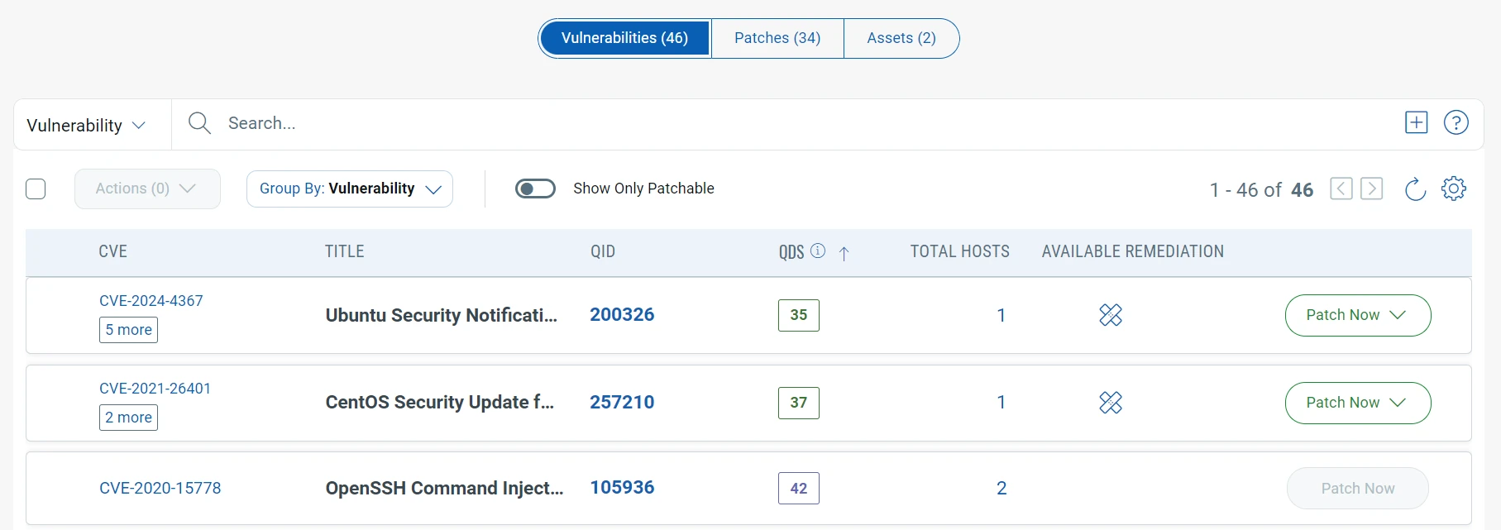Click the QID column header
Screen dimensions: 1501x530
click(603, 251)
